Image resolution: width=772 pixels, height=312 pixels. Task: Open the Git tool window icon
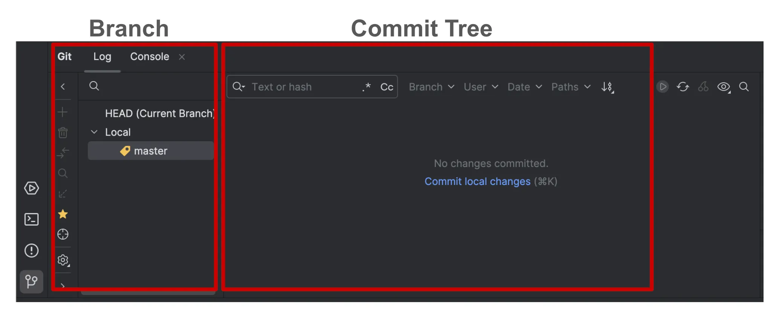coord(31,281)
